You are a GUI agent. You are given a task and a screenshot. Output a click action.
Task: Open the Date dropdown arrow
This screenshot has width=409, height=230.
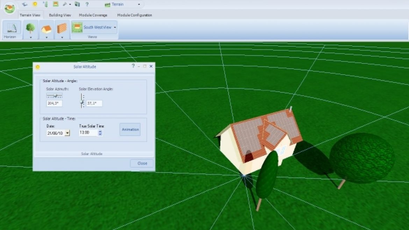pos(67,133)
